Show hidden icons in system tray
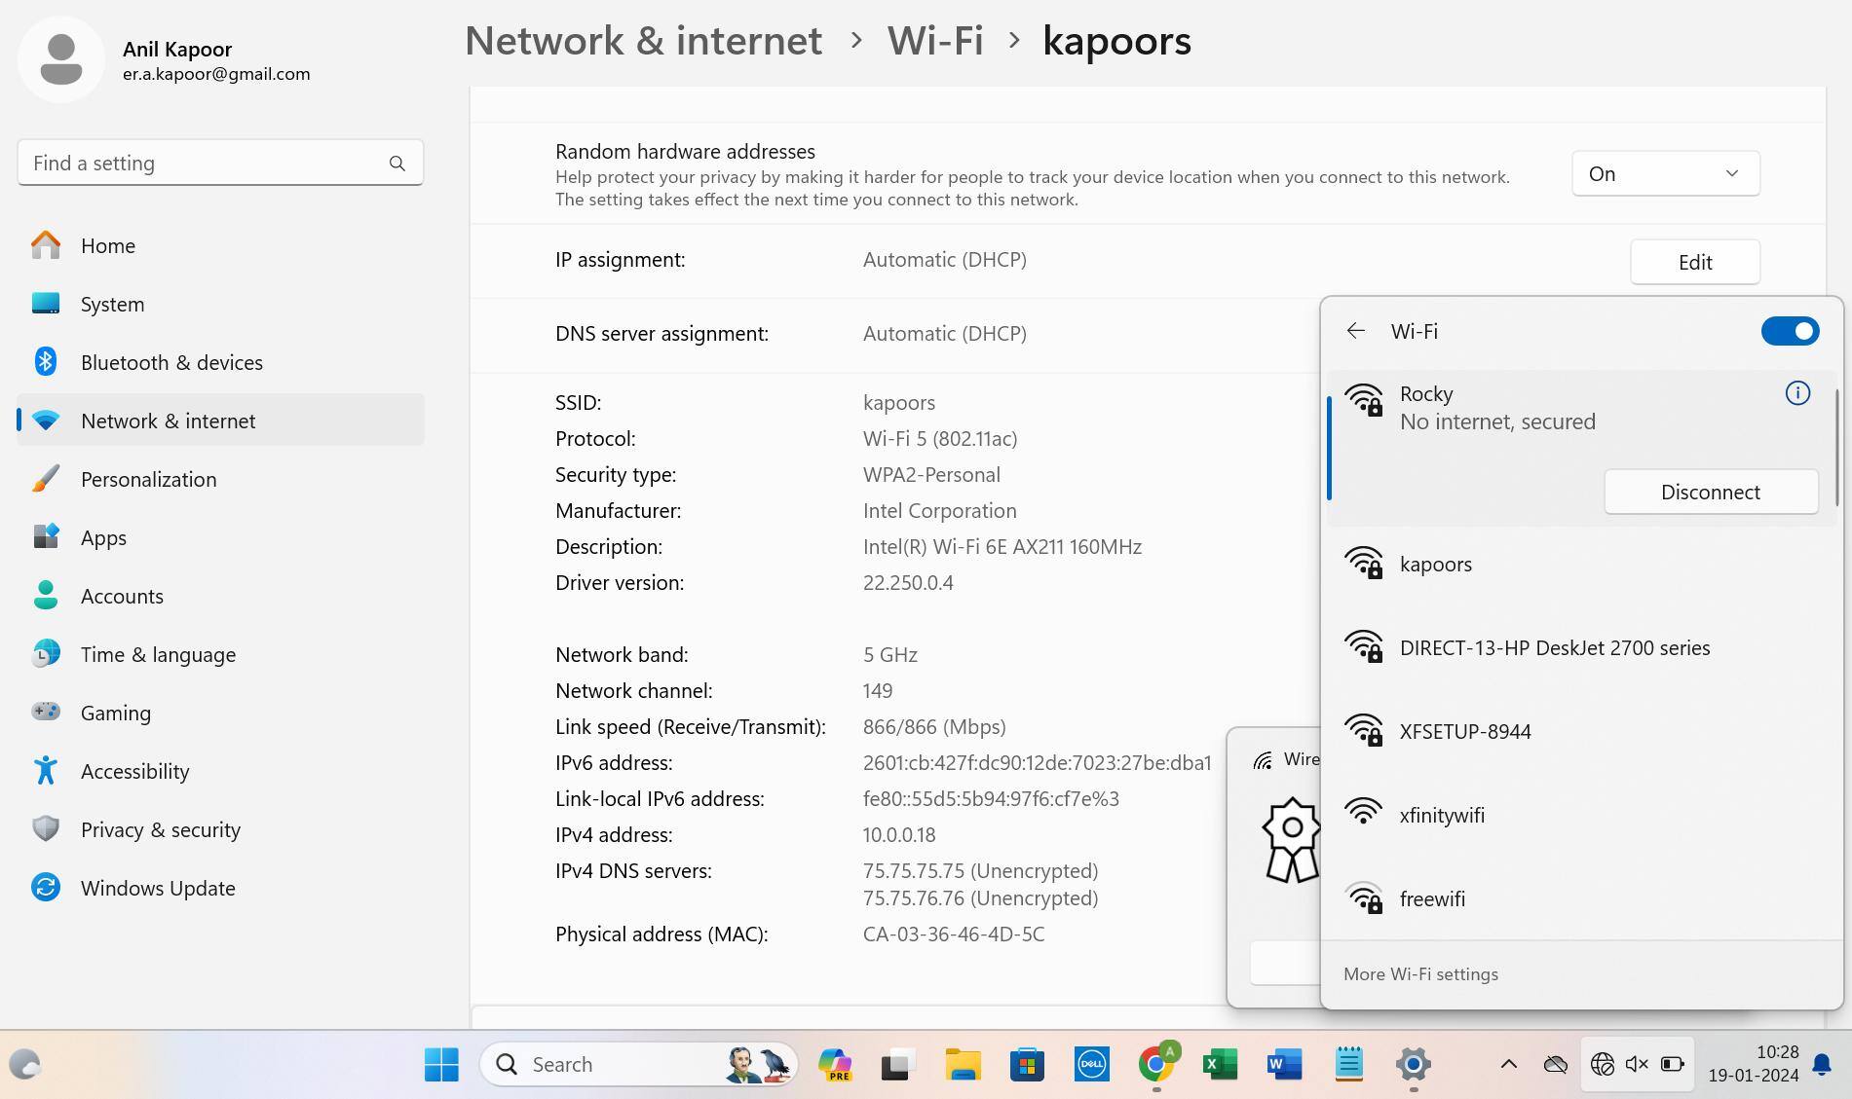Screen dimensions: 1852x1099 (1508, 1064)
